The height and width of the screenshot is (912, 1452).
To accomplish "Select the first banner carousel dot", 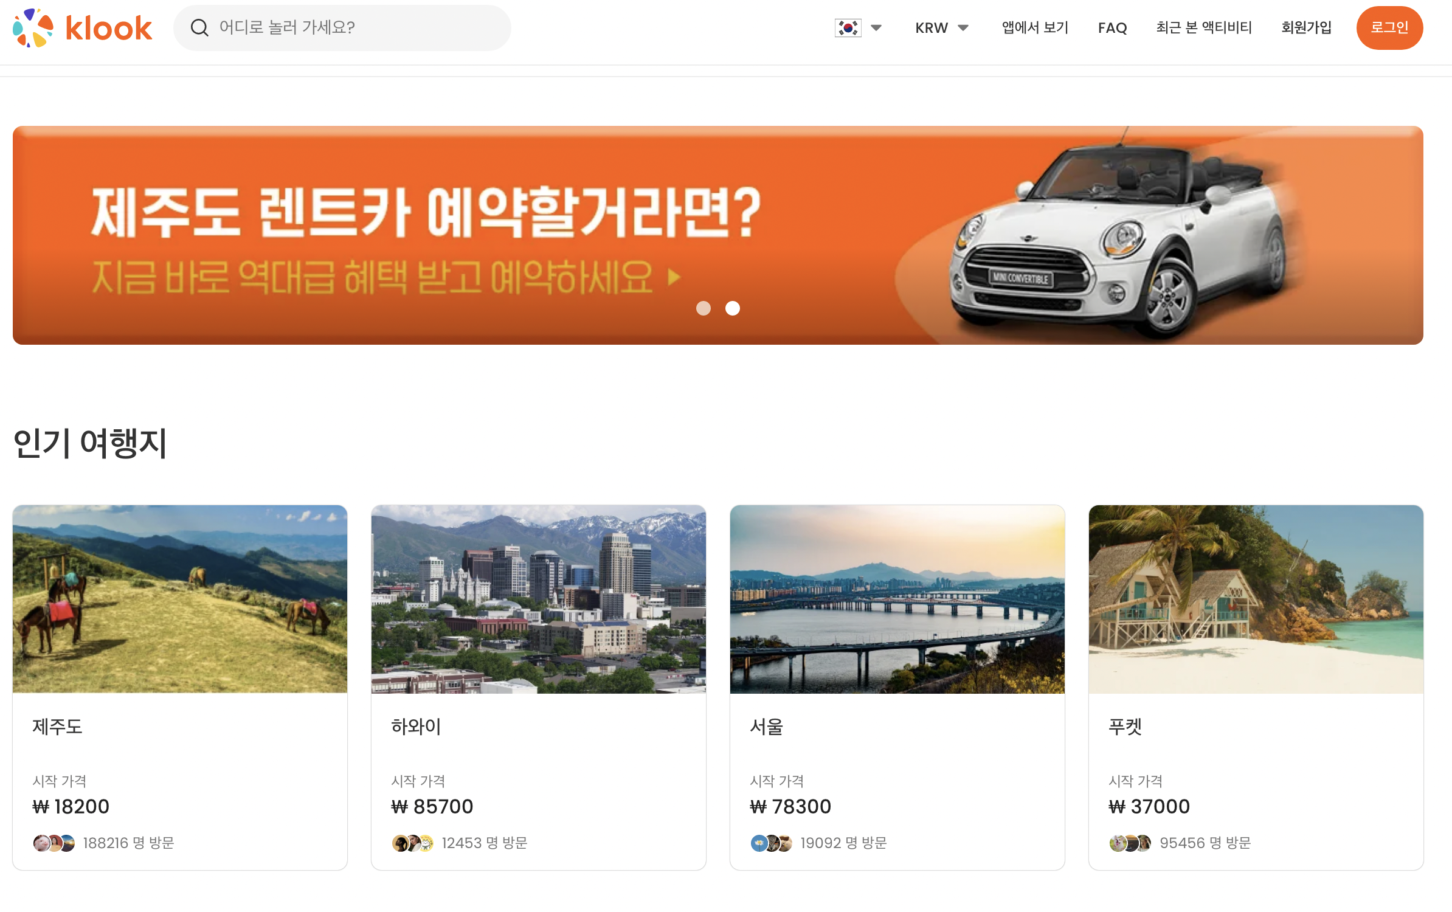I will (704, 308).
